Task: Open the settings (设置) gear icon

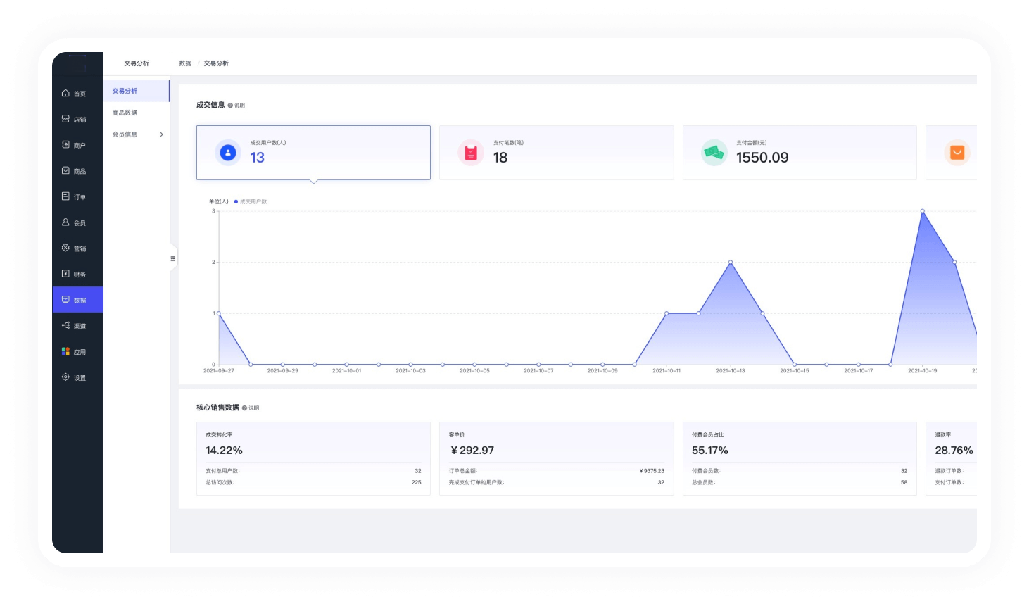Action: point(65,377)
